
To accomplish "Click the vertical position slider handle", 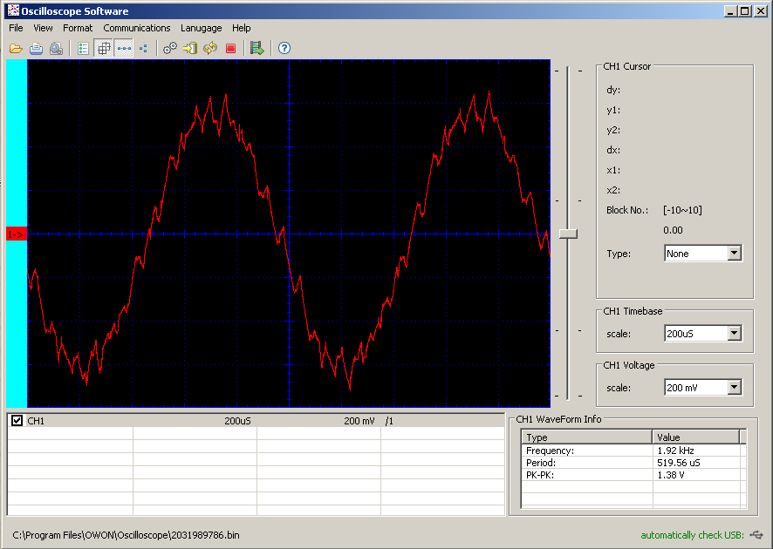I will click(568, 234).
